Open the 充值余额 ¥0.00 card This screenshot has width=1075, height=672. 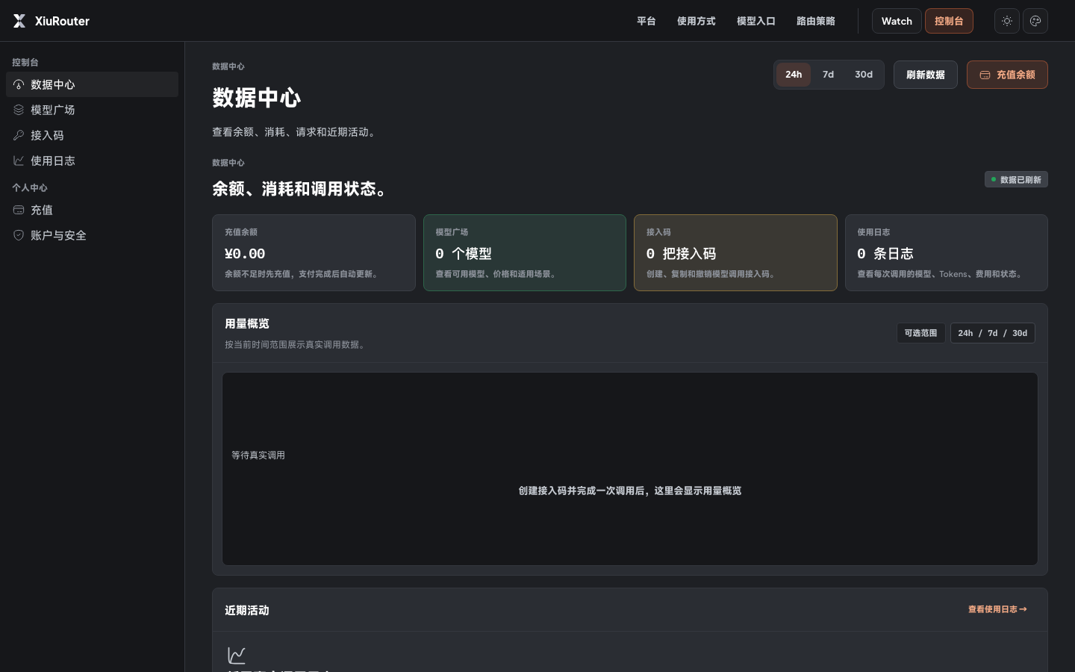(x=314, y=252)
